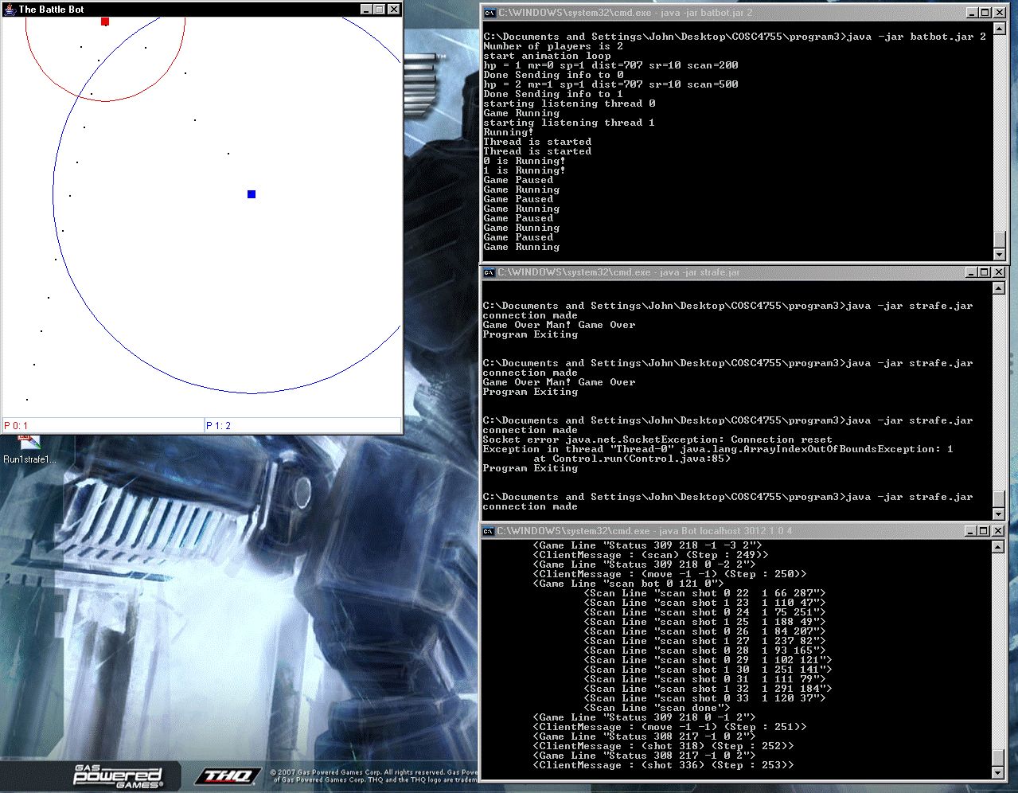Click scroll up arrow in Bot localhost window
Screen dimensions: 1018x793
coord(999,547)
